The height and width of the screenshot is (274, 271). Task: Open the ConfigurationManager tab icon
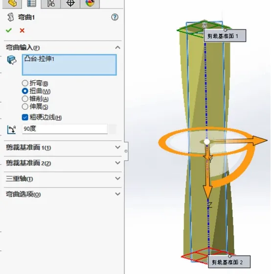pos(51,3)
